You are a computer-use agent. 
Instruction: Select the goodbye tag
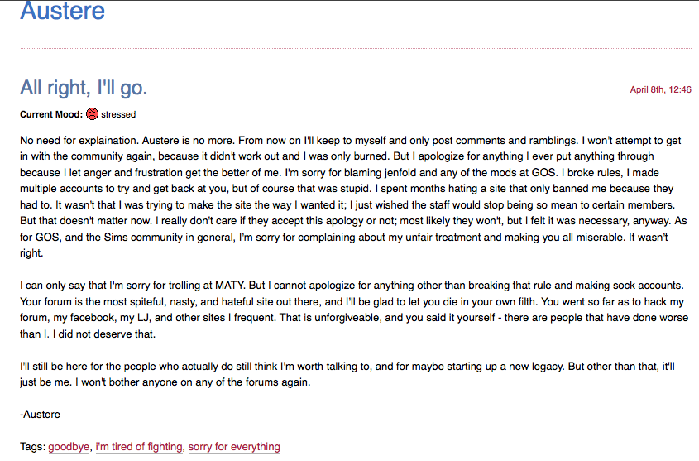69,447
